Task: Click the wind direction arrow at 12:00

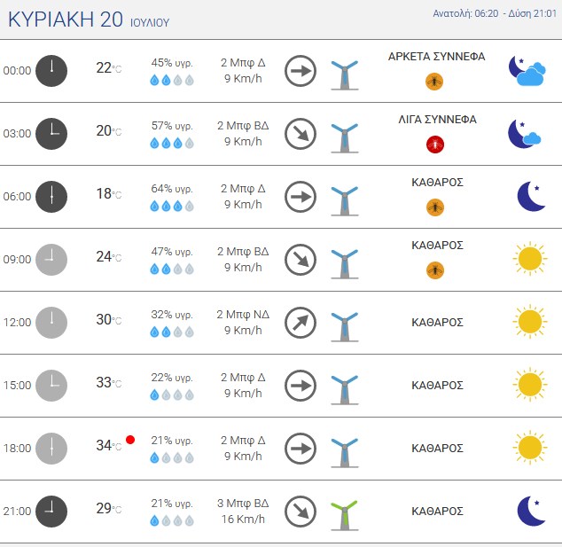Action: (301, 323)
